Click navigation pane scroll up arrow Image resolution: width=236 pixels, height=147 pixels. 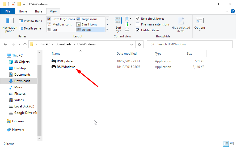pyautogui.click(x=39, y=53)
